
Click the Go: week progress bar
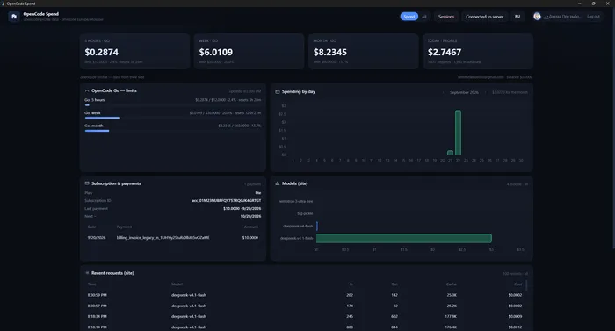tap(172, 118)
